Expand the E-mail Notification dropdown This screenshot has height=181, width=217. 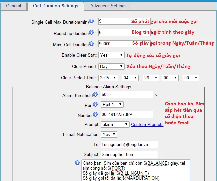pyautogui.click(x=109, y=134)
